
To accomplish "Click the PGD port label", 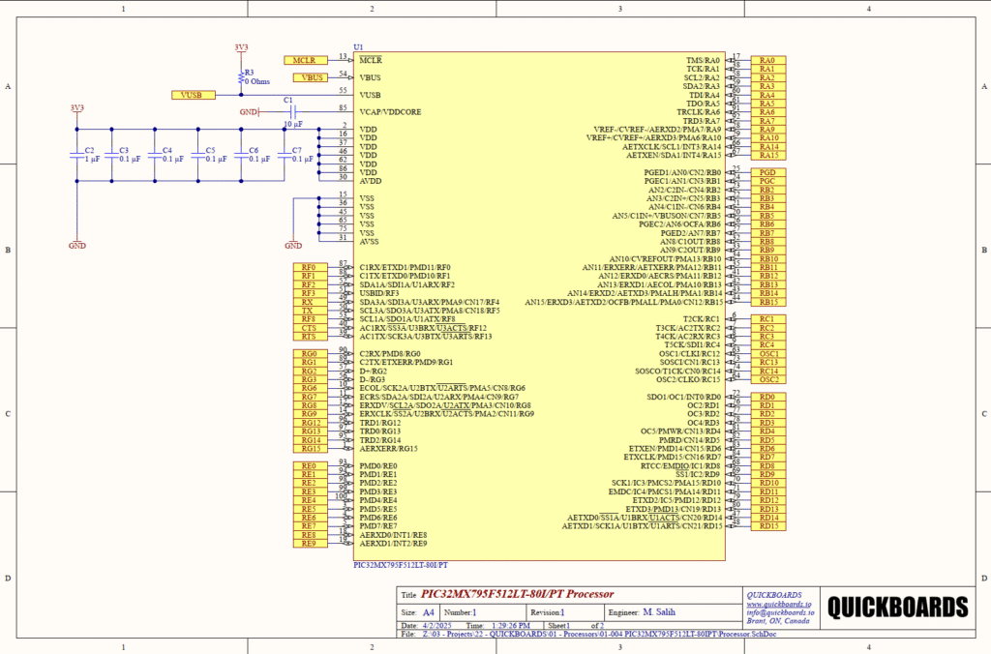I will point(768,172).
